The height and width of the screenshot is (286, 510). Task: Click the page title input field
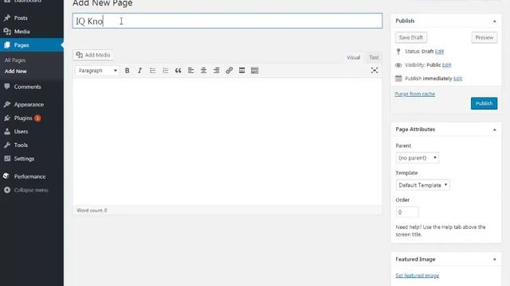coord(227,21)
